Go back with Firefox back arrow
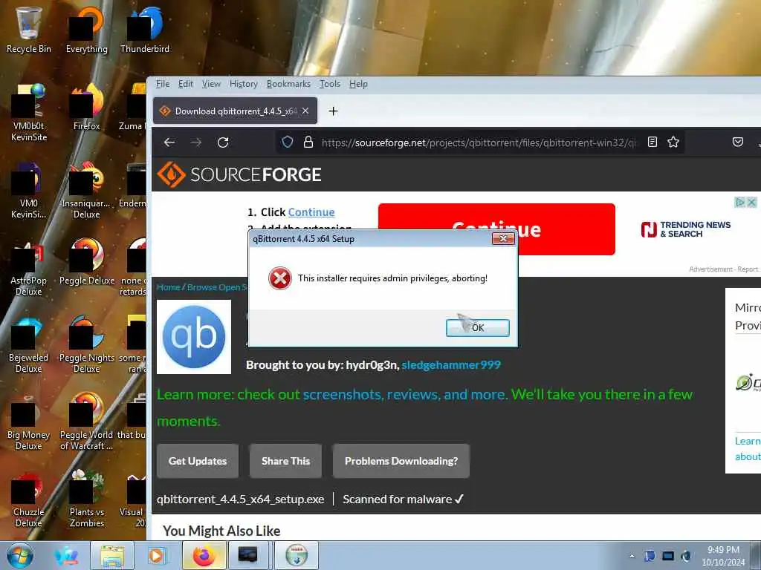The height and width of the screenshot is (570, 761). [x=169, y=142]
